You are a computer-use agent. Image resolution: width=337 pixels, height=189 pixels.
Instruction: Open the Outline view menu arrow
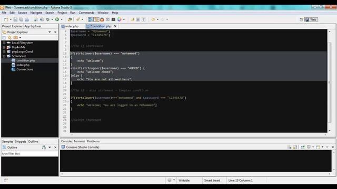pyautogui.click(x=49, y=148)
